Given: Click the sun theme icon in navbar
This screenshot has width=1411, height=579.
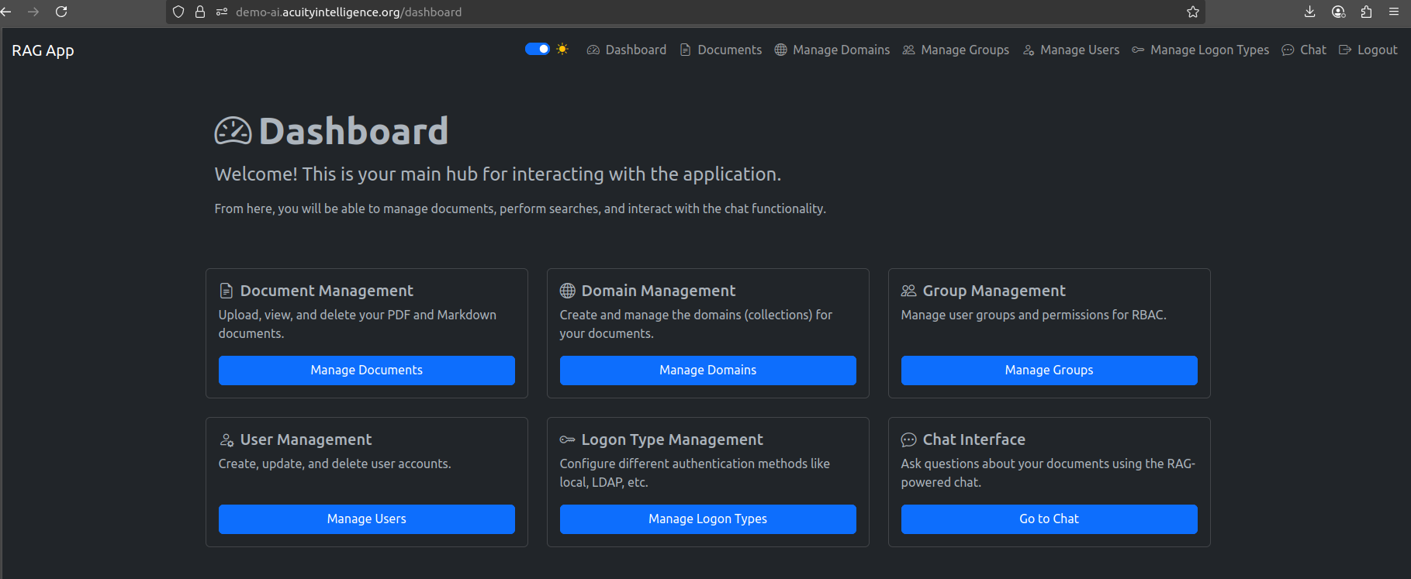Looking at the screenshot, I should (x=562, y=49).
